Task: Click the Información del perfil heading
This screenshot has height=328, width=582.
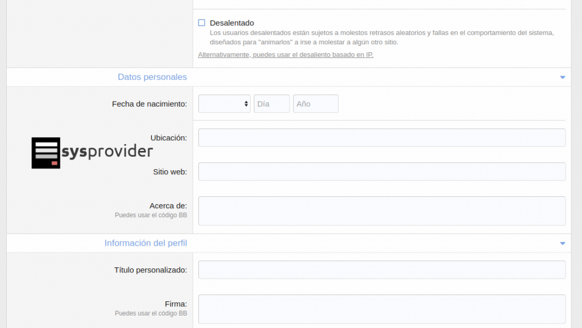Action: point(145,243)
